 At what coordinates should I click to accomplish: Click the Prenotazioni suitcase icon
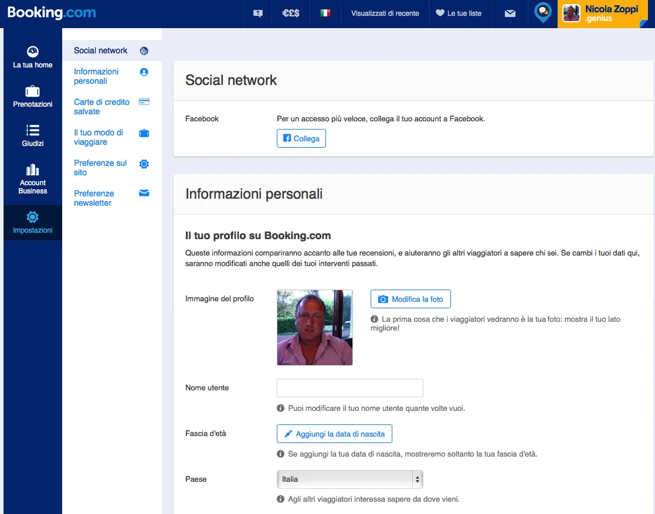[33, 91]
